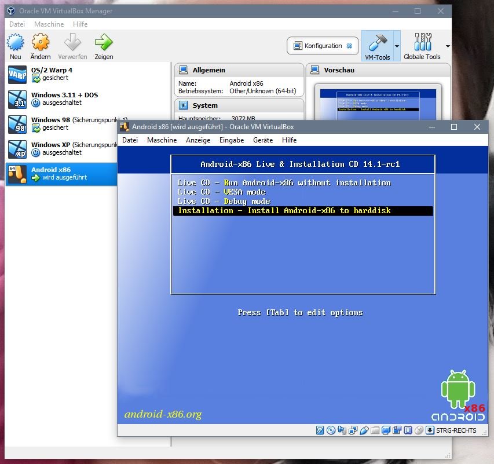Click the Konfiguration button
The image size is (494, 464).
point(323,46)
